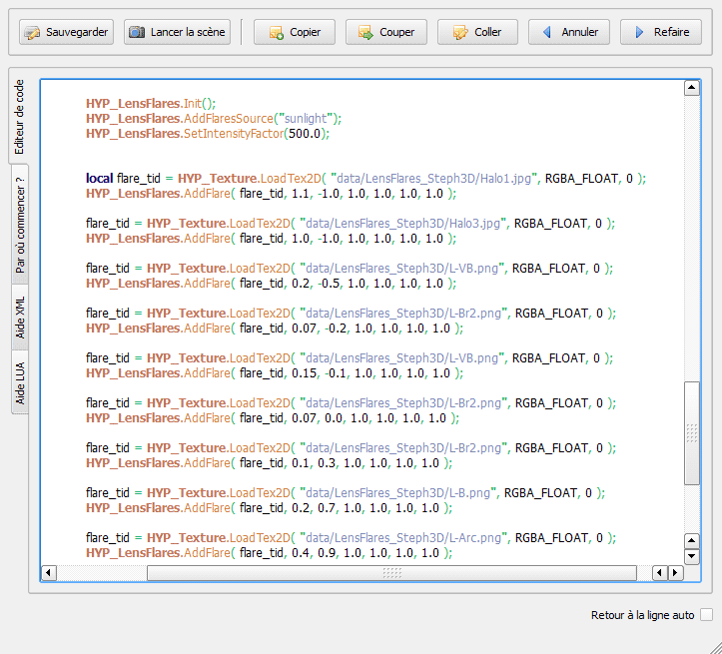The width and height of the screenshot is (722, 654).
Task: Click the horizontal scrollbar thumb
Action: point(391,573)
